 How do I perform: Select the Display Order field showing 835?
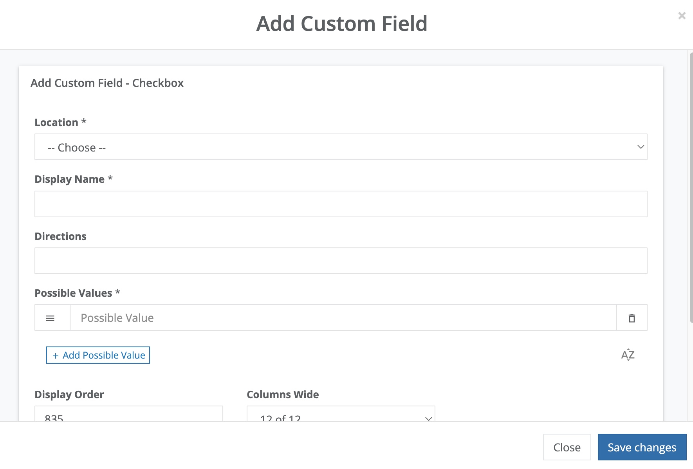(x=128, y=414)
